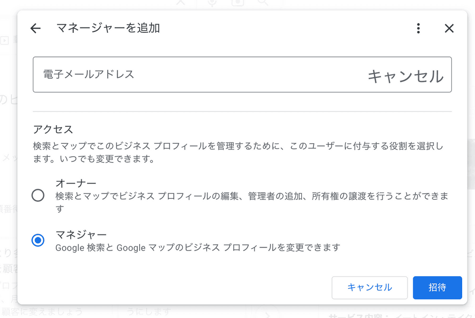Close the マネージャーを追加 dialog with X
Screen dimensions: 475x318
click(449, 28)
